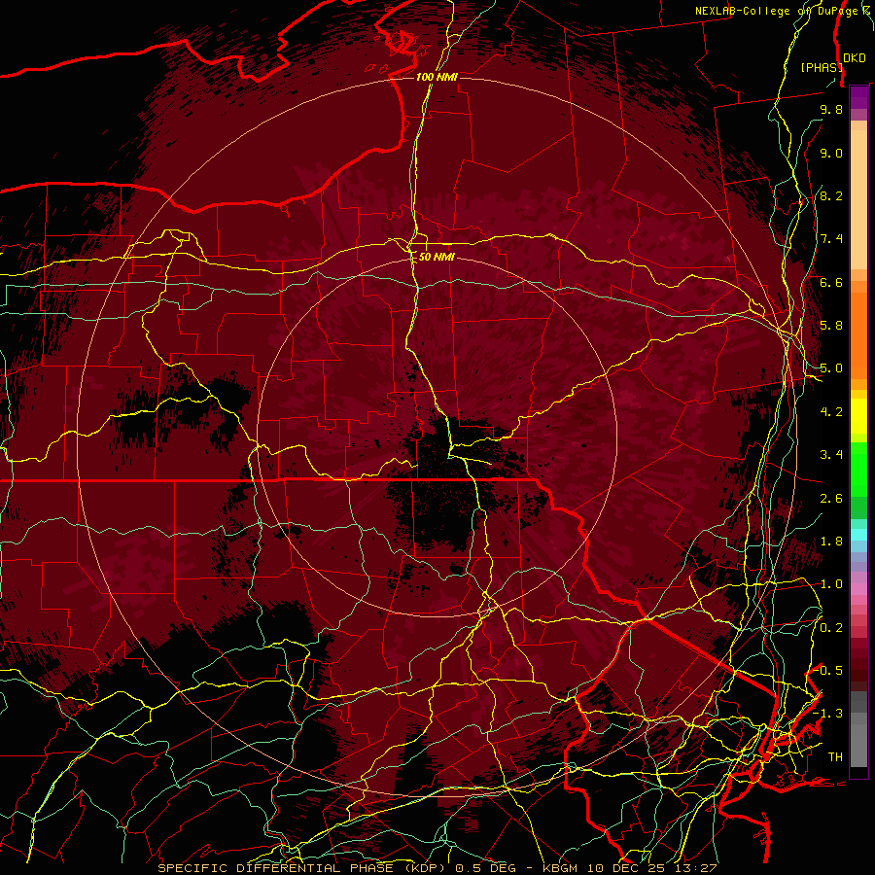The width and height of the screenshot is (875, 875).
Task: Click the NEXLAB-College of DuPage credit text
Action: click(x=778, y=11)
